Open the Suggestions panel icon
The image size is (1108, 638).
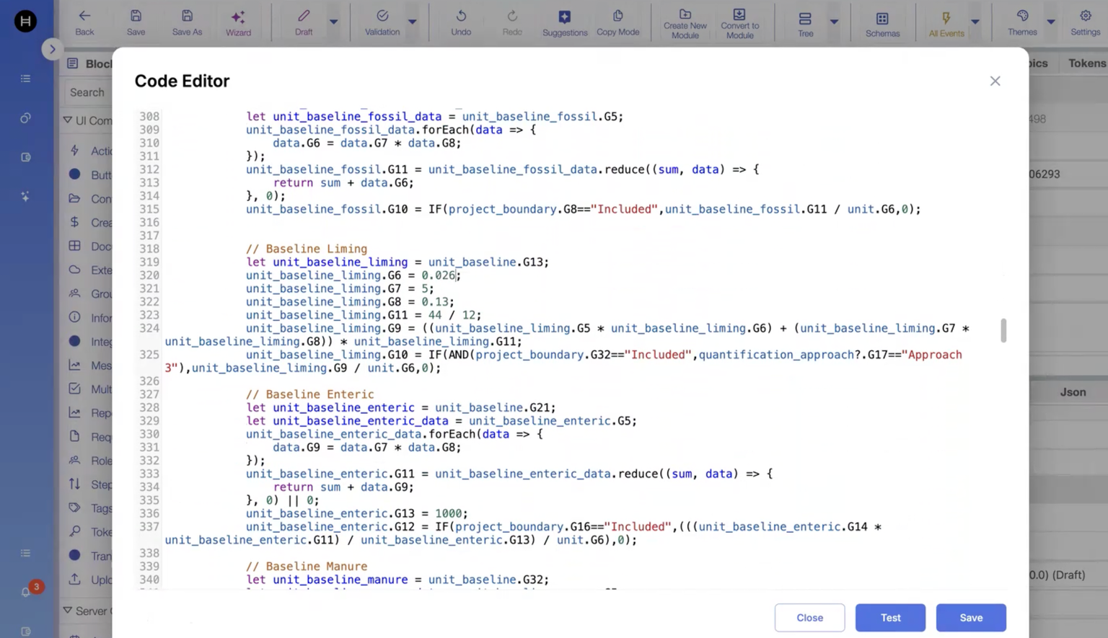point(564,17)
